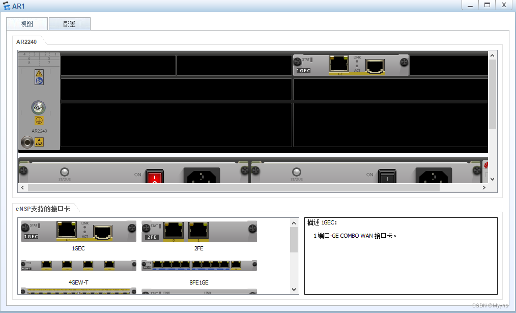Image resolution: width=516 pixels, height=313 pixels.
Task: Choose the 4GEW-T interface card
Action: pos(79,265)
